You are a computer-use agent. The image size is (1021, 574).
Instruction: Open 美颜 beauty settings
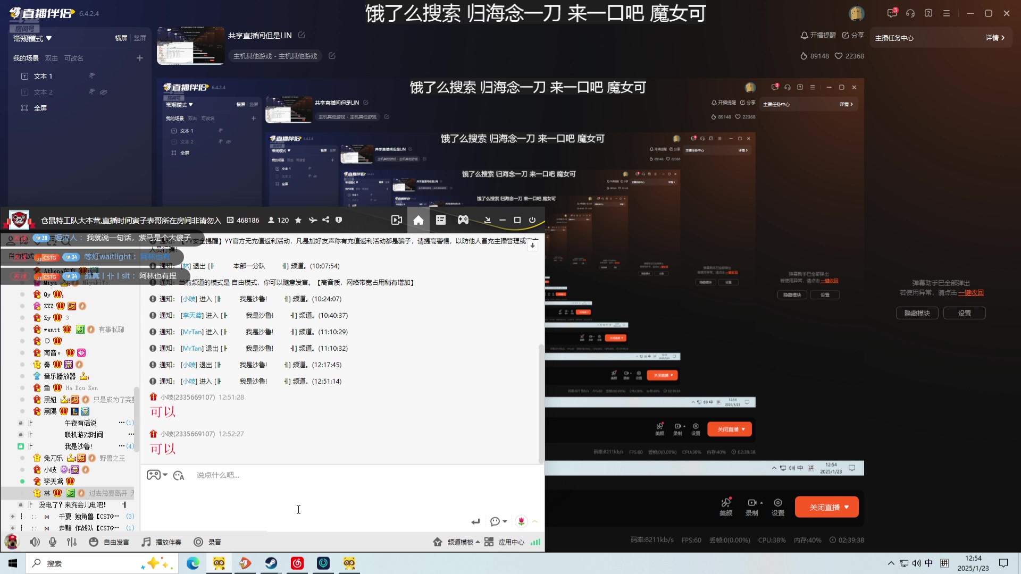click(726, 507)
